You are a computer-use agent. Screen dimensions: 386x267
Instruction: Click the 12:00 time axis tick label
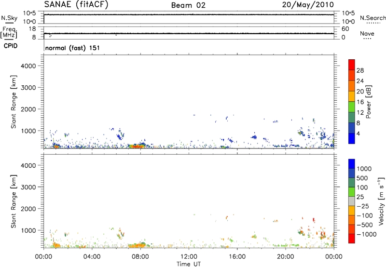[189, 257]
